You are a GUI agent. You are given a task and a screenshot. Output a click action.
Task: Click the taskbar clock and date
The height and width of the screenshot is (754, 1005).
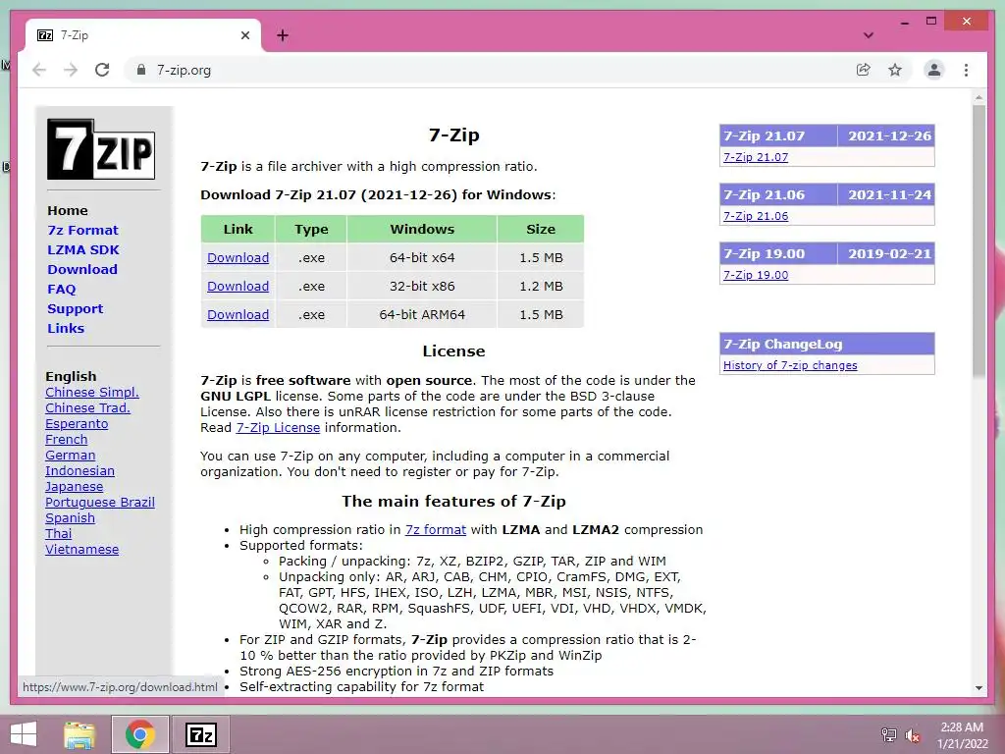tap(962, 735)
